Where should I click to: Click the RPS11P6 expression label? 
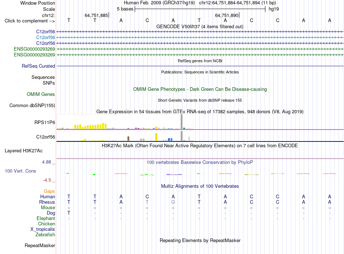coord(45,123)
